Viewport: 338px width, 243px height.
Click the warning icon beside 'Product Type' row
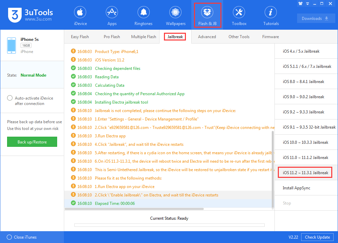click(73, 51)
